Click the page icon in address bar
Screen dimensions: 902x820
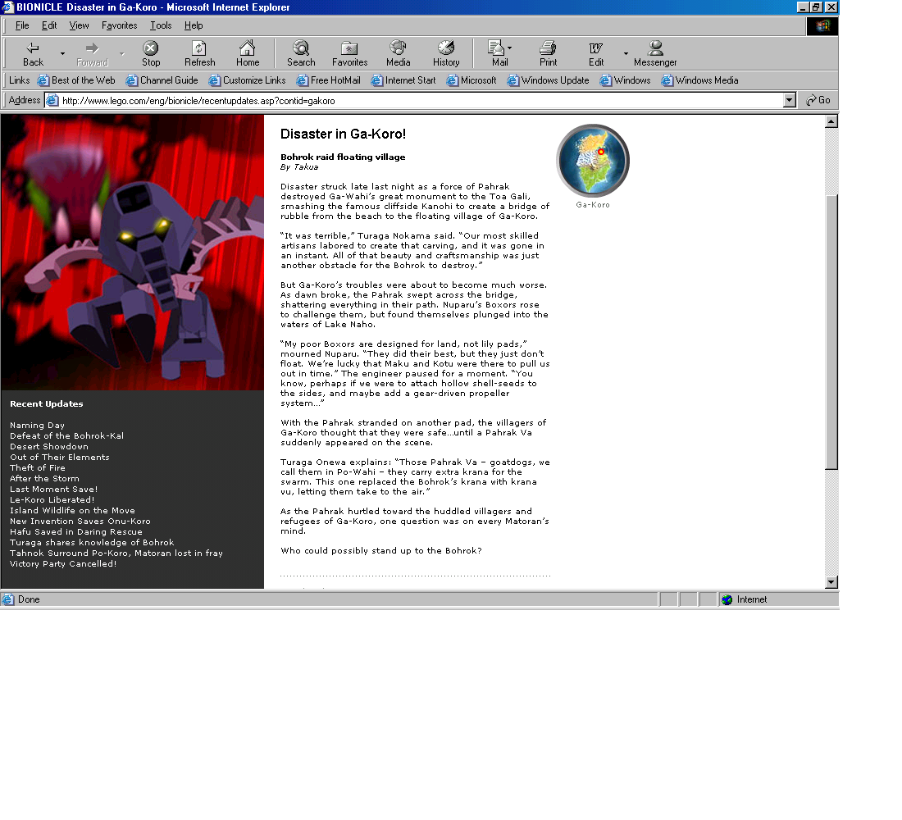(52, 101)
